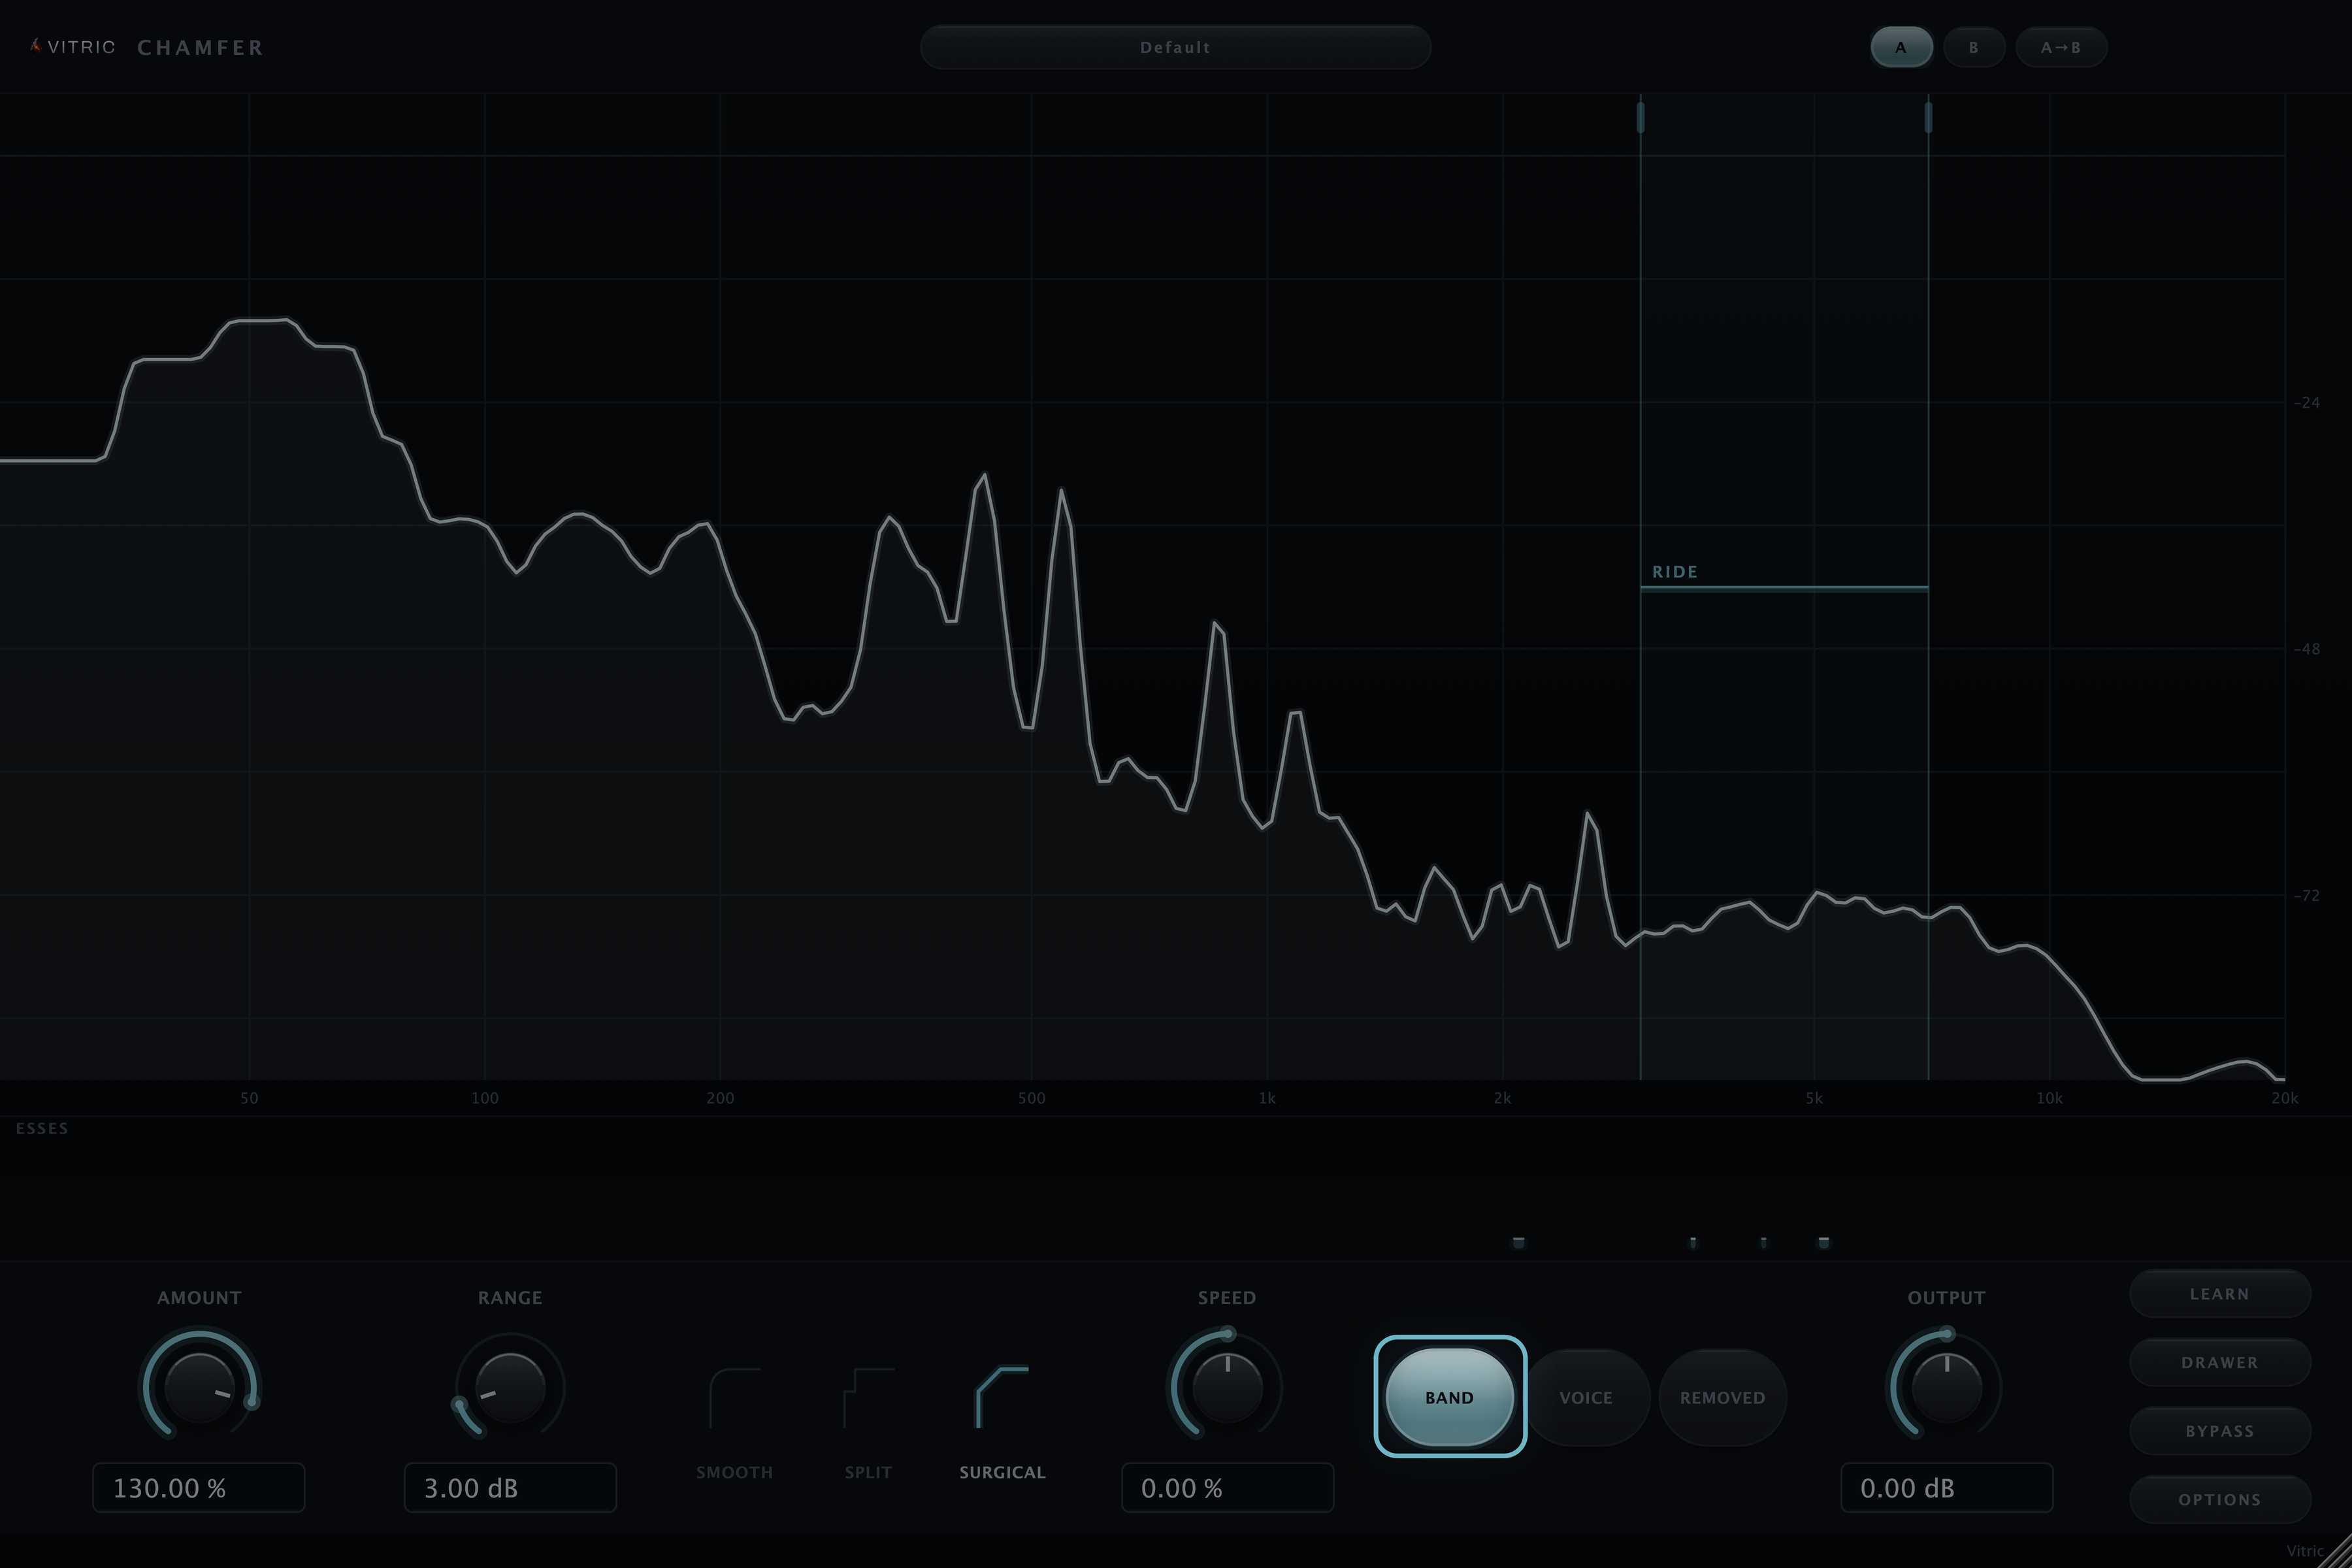The width and height of the screenshot is (2352, 1568).
Task: Select the Surgical filter shape icon
Action: click(1002, 1397)
